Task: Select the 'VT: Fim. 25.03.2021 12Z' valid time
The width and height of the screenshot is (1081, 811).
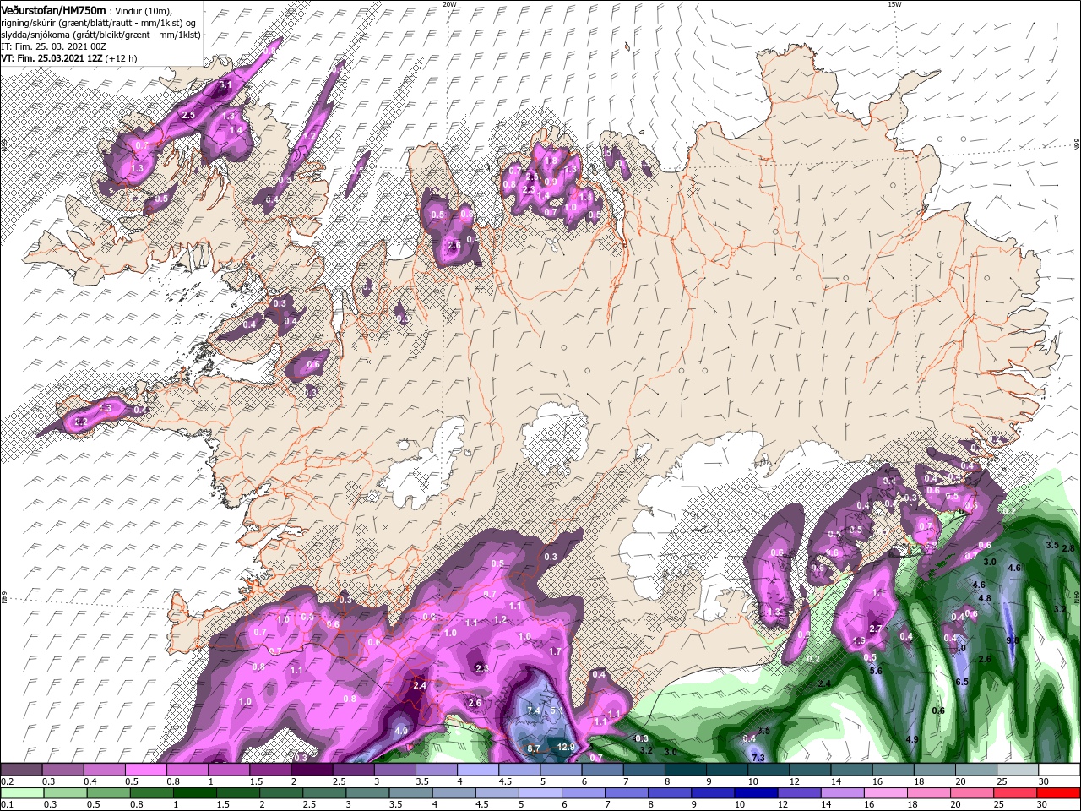Action: [x=52, y=58]
